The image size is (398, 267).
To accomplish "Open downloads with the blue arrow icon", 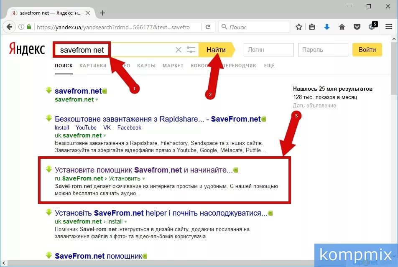I will click(327, 27).
